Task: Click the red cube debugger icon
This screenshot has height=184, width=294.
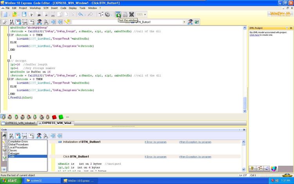Action: [54, 117]
